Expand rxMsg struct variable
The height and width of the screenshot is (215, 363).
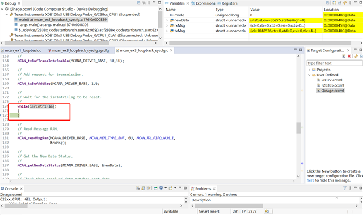(x=167, y=25)
